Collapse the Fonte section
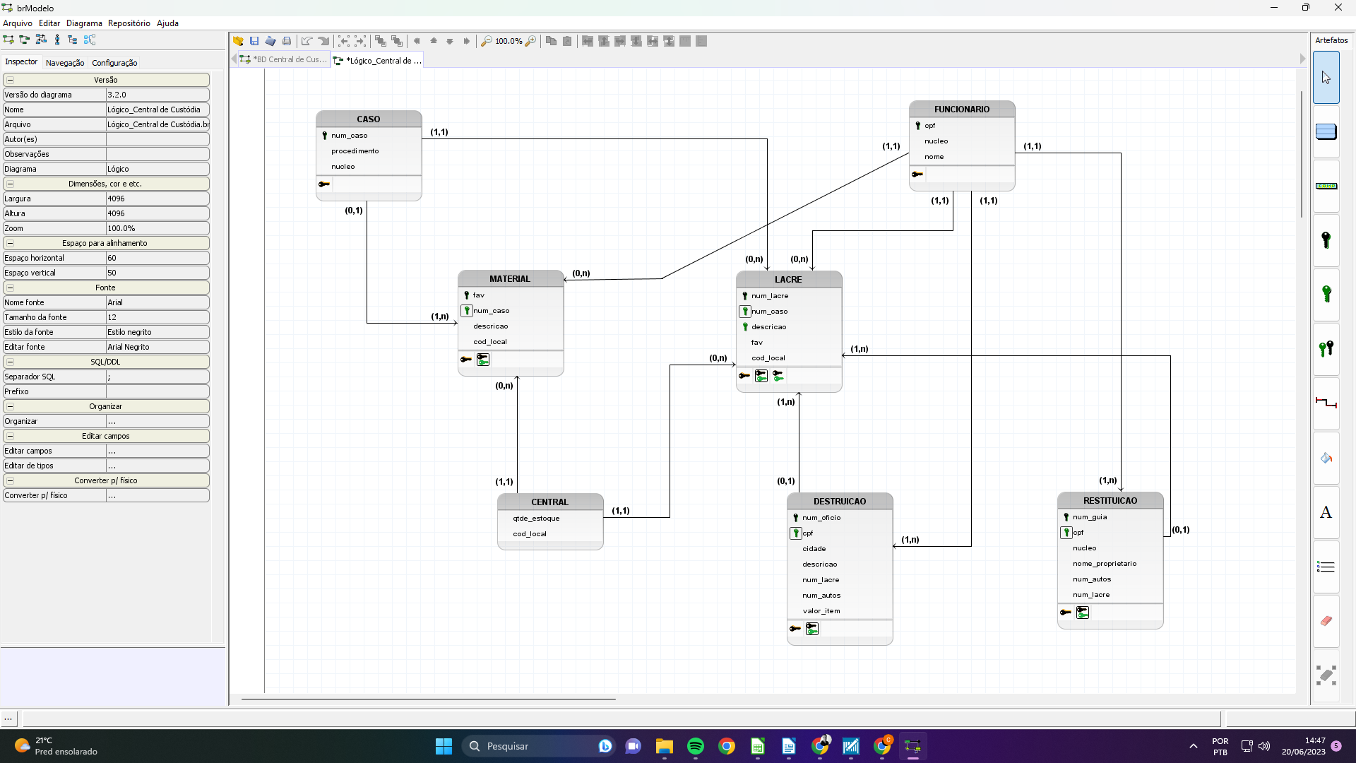 pyautogui.click(x=10, y=288)
